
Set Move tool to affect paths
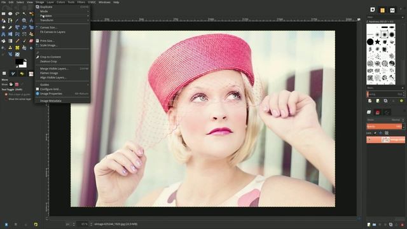point(23,85)
